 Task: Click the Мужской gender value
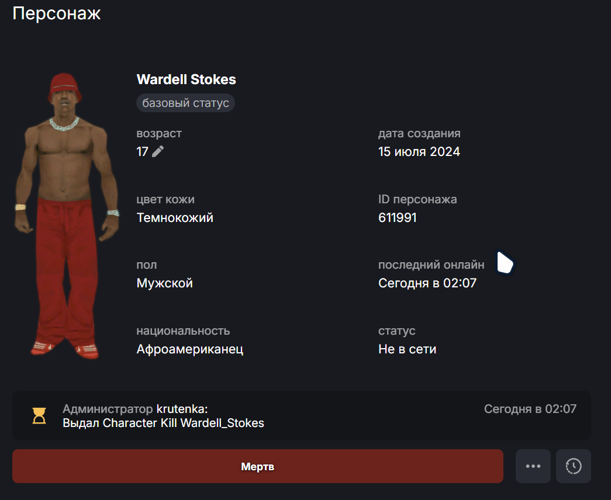[164, 283]
